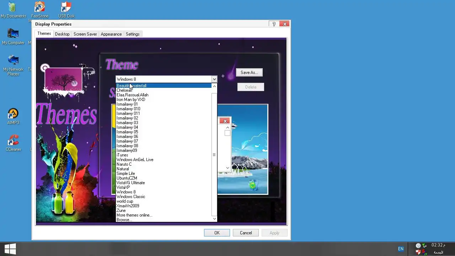Click the Save As... button

(249, 73)
